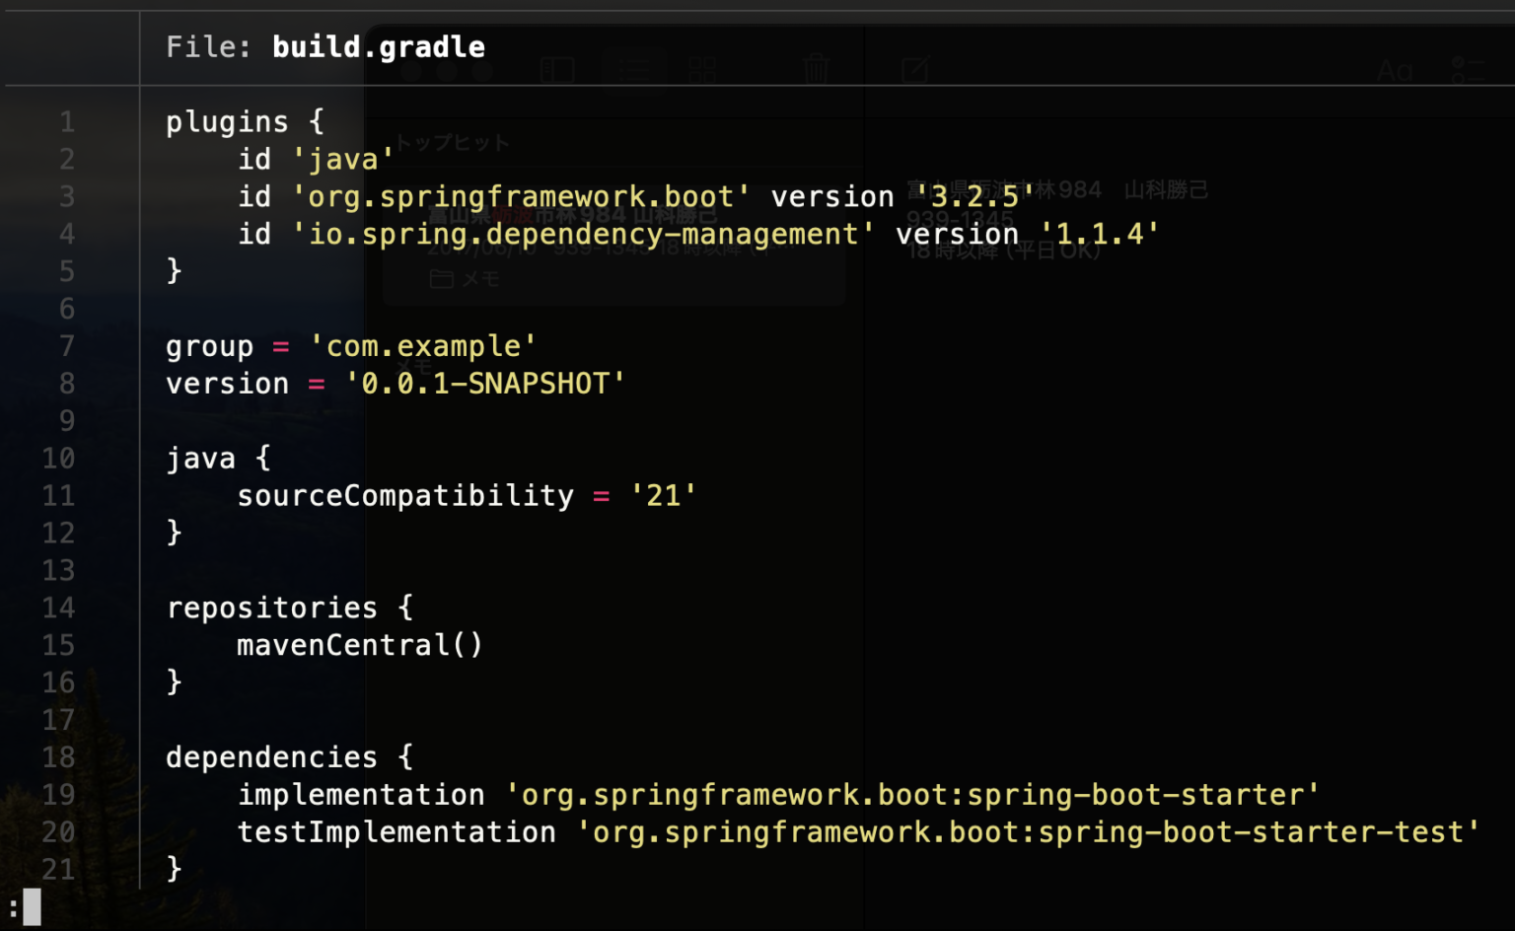This screenshot has height=931, width=1515.
Task: Click the checklist icon in toolbar
Action: (1467, 70)
